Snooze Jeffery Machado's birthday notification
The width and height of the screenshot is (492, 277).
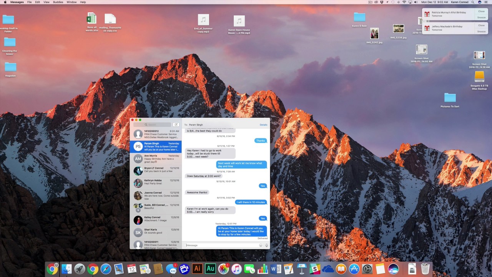[x=481, y=31]
